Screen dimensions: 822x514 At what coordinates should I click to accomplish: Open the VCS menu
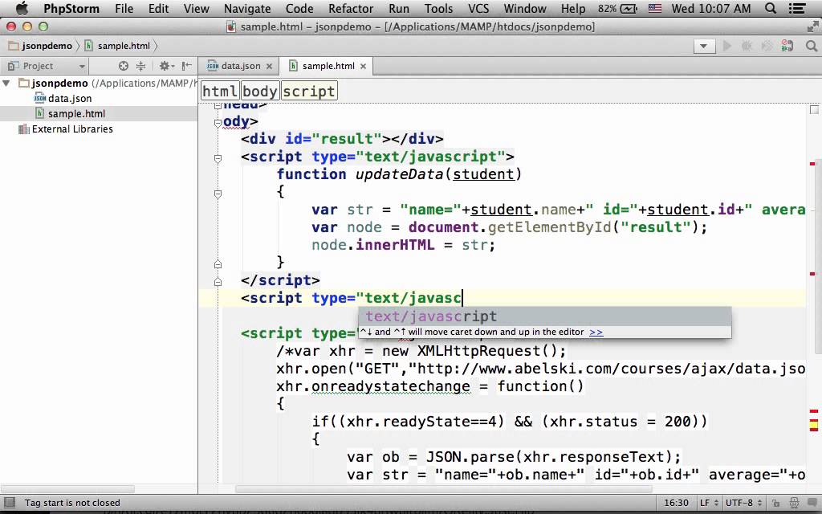478,8
